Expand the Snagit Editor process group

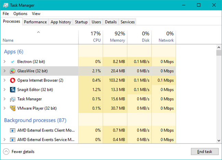coord(4,89)
